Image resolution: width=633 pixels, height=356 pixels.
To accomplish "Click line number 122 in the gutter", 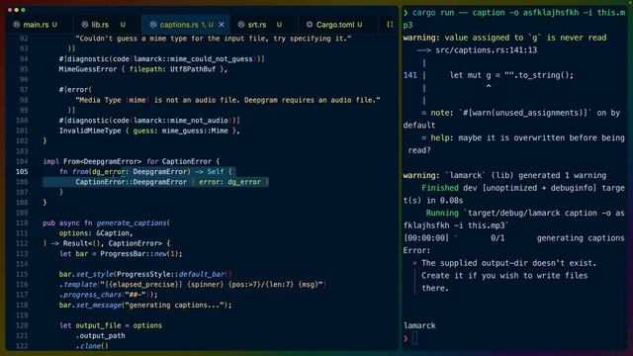I will (22, 346).
